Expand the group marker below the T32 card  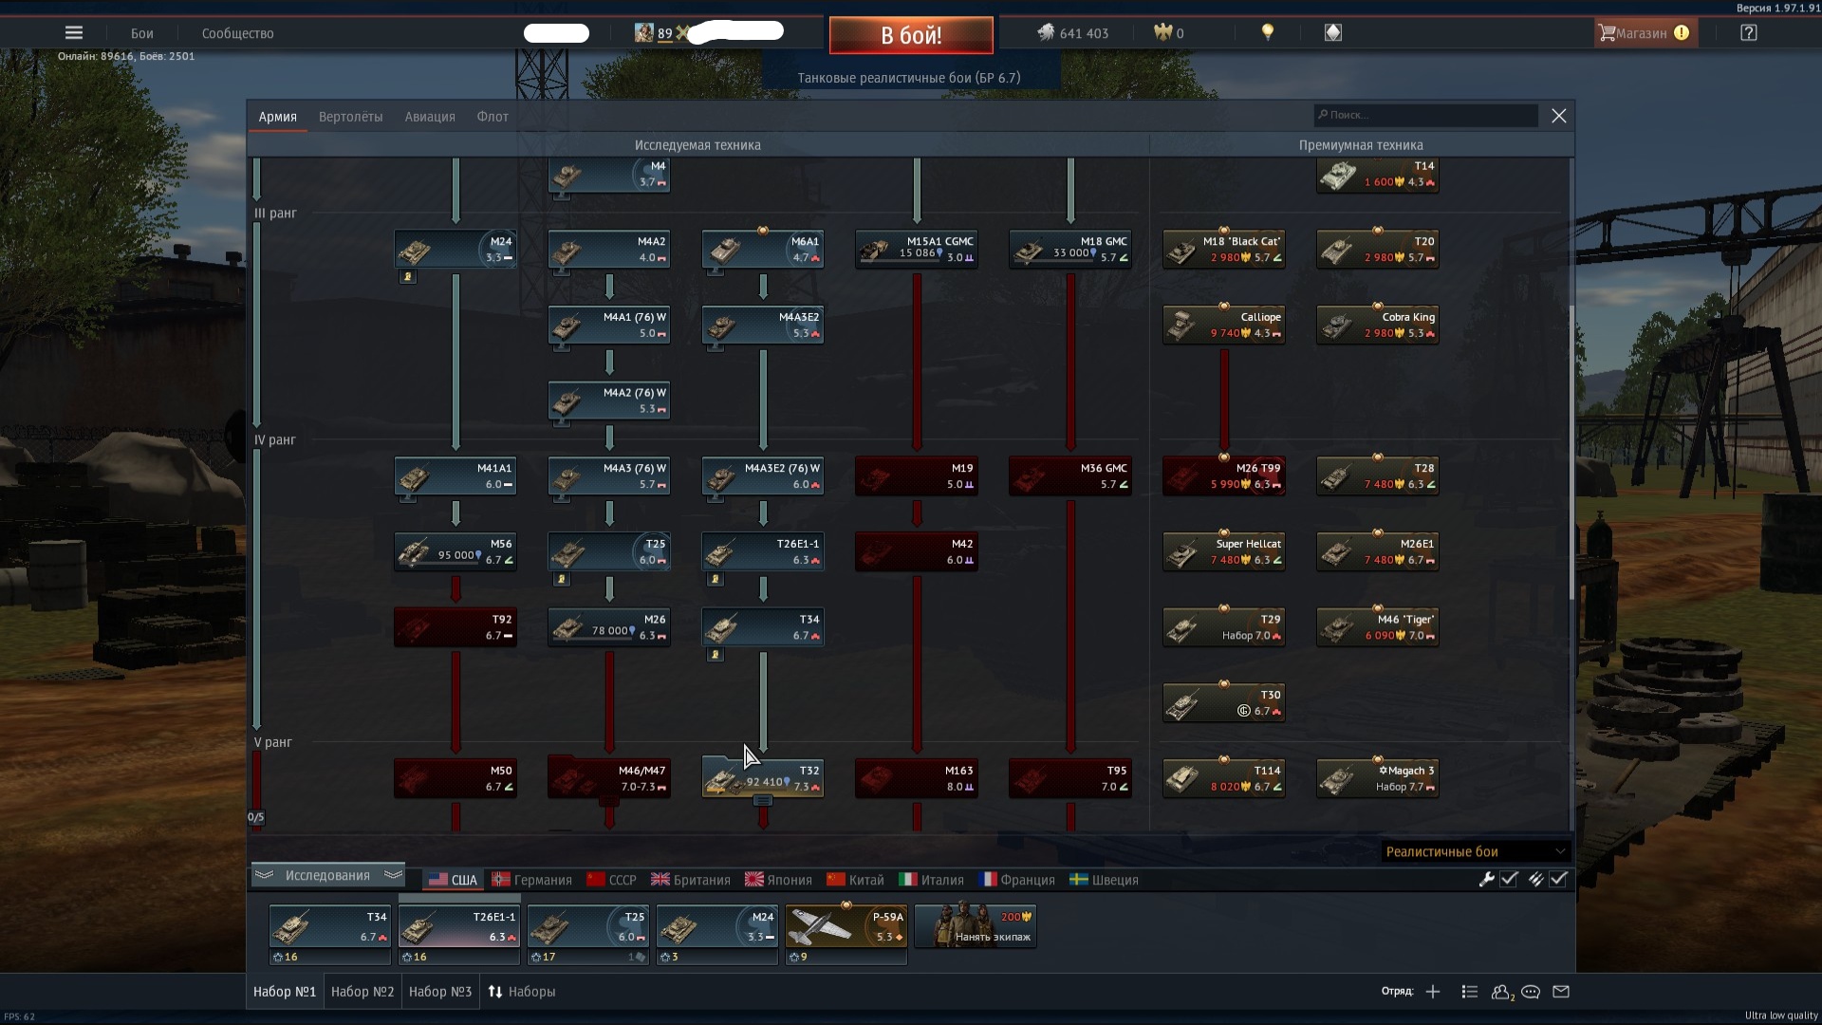763,801
